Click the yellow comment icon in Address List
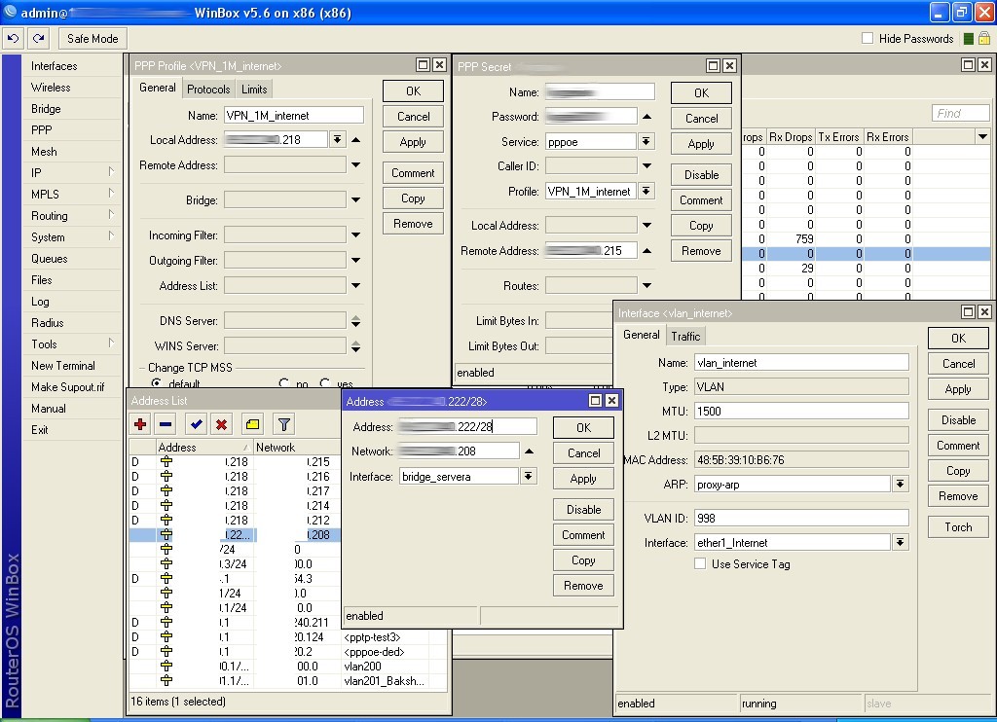Viewport: 997px width, 722px height. click(x=253, y=424)
